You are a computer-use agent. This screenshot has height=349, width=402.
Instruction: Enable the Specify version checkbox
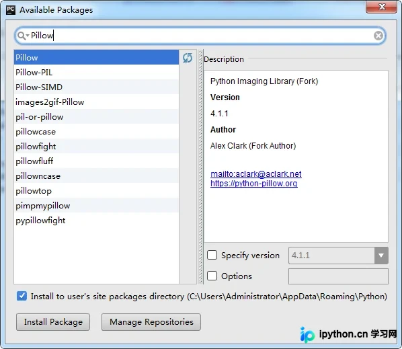[212, 255]
